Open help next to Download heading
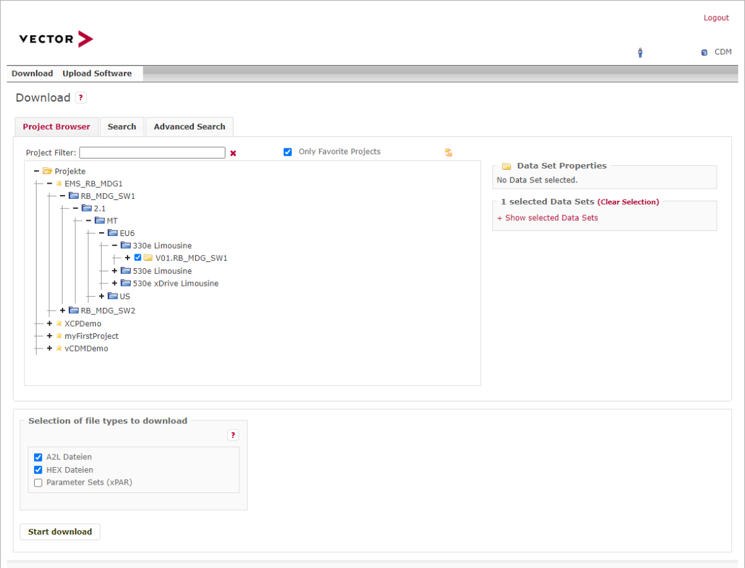The width and height of the screenshot is (745, 568). 81,98
